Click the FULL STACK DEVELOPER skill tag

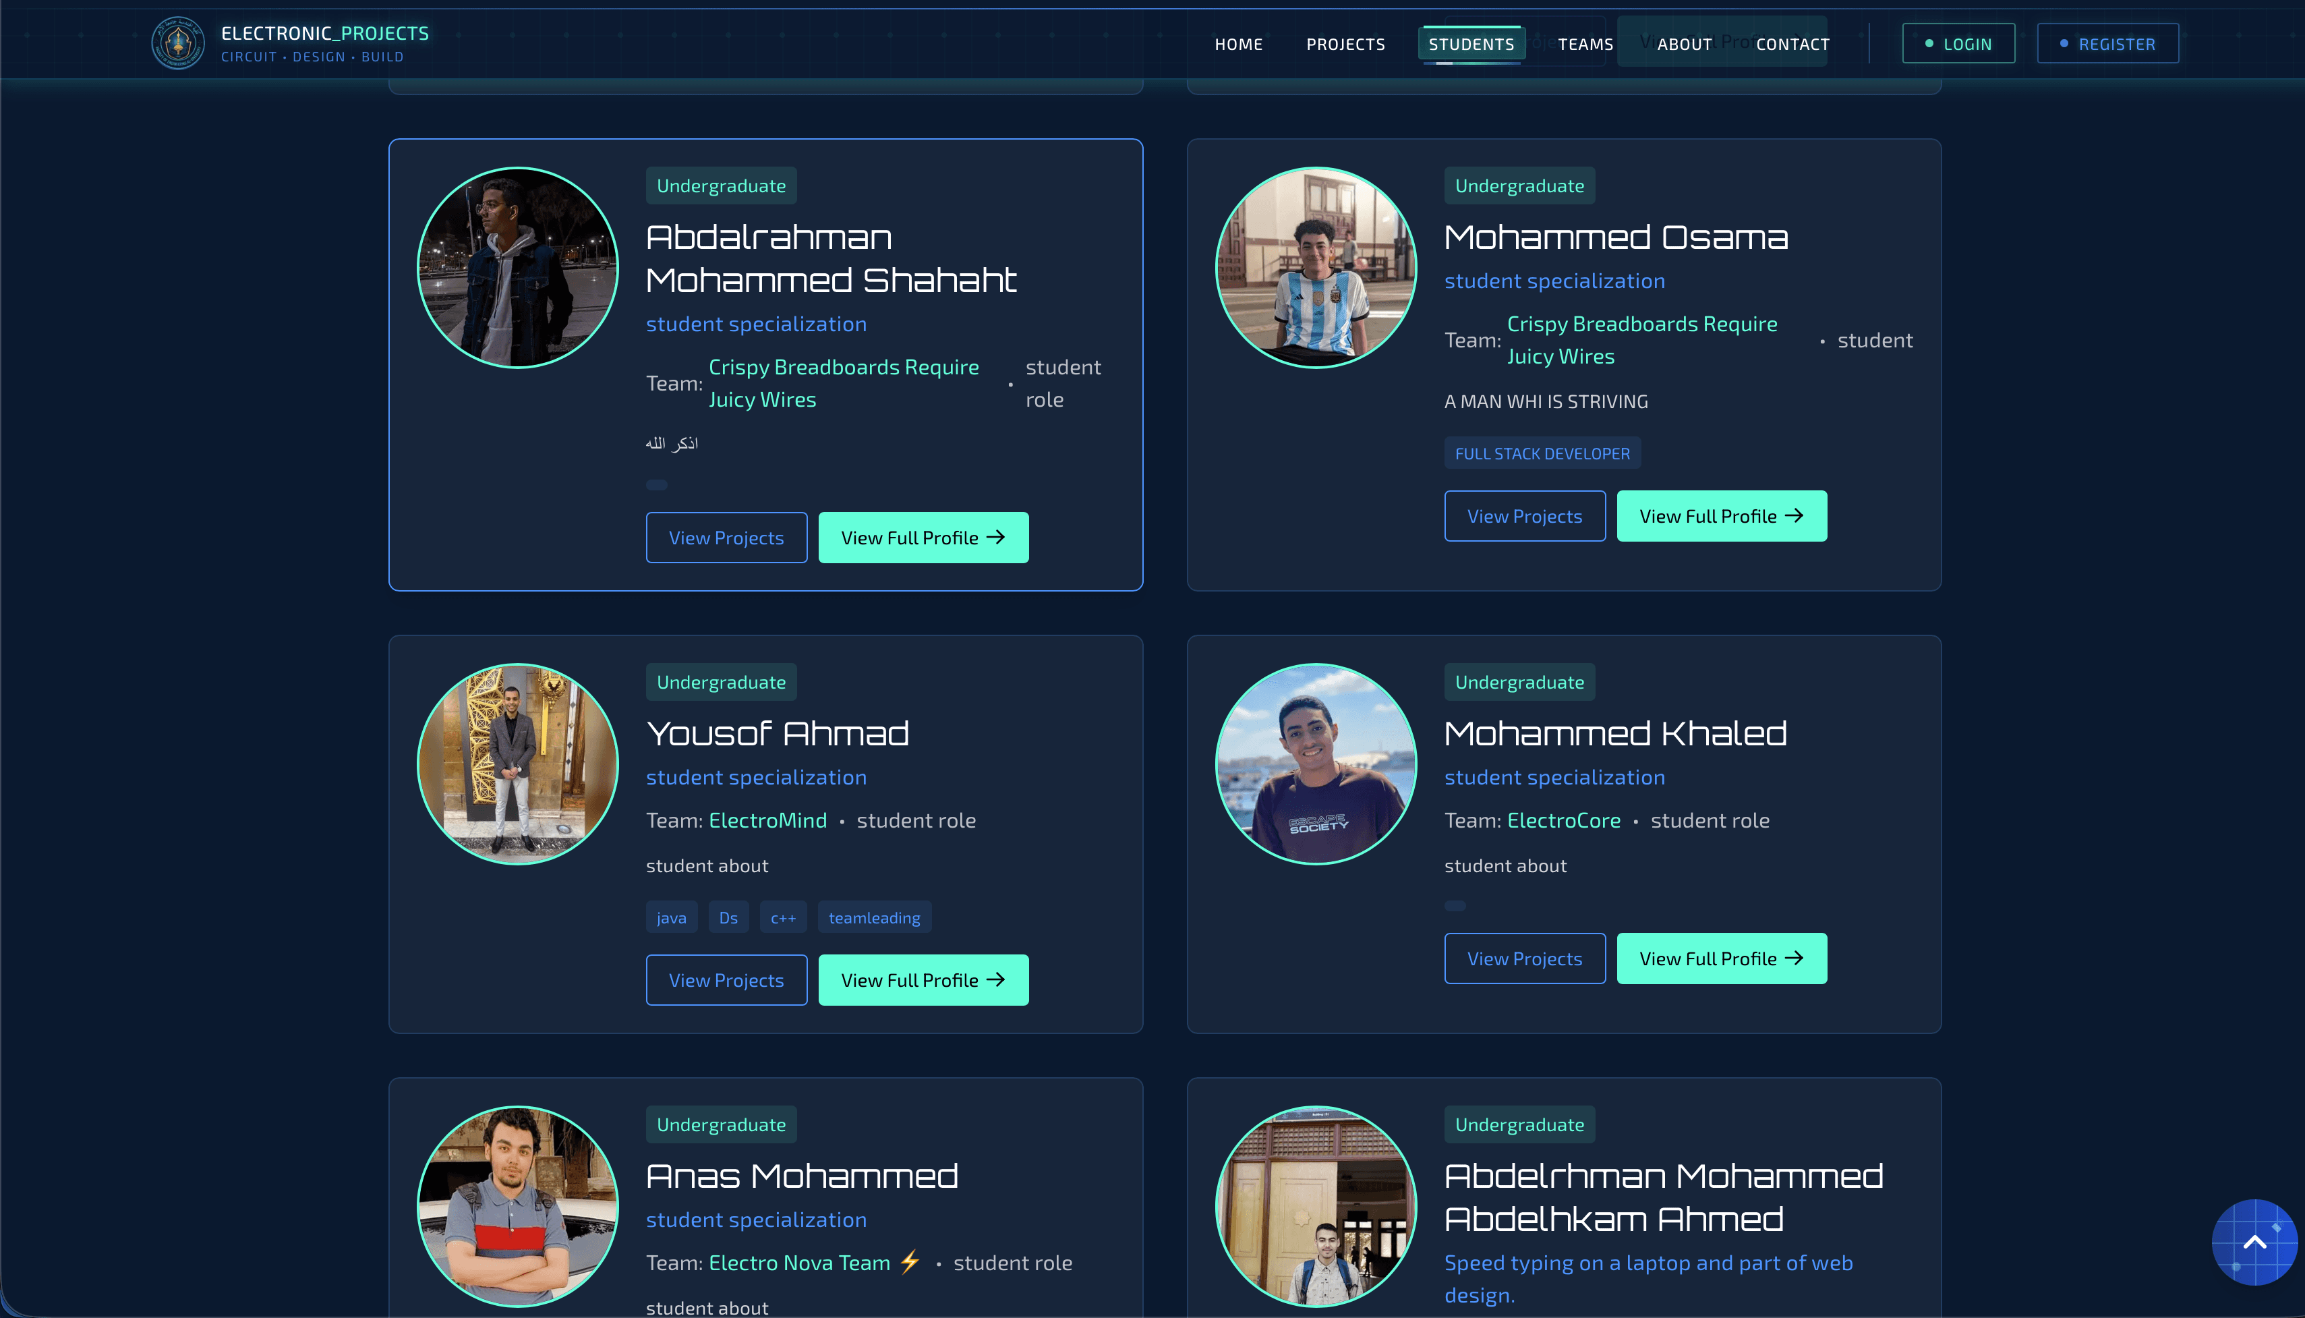[x=1542, y=453]
